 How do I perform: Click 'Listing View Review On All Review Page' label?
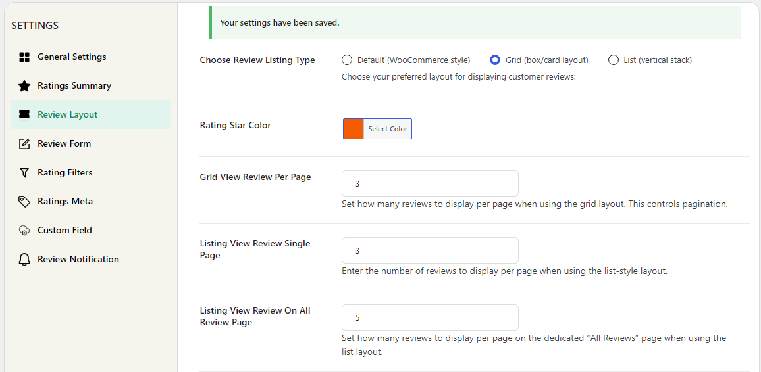point(255,316)
